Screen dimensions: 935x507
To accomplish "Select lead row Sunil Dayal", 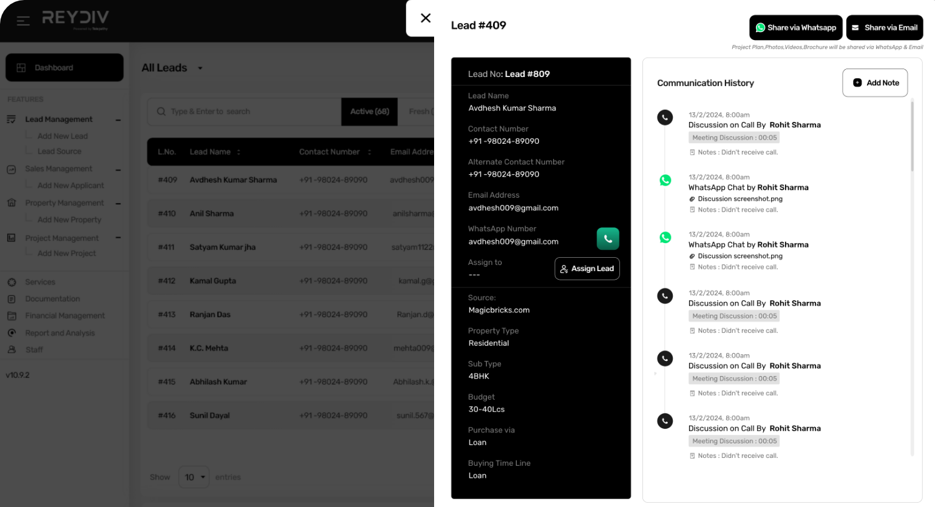I will (x=291, y=415).
